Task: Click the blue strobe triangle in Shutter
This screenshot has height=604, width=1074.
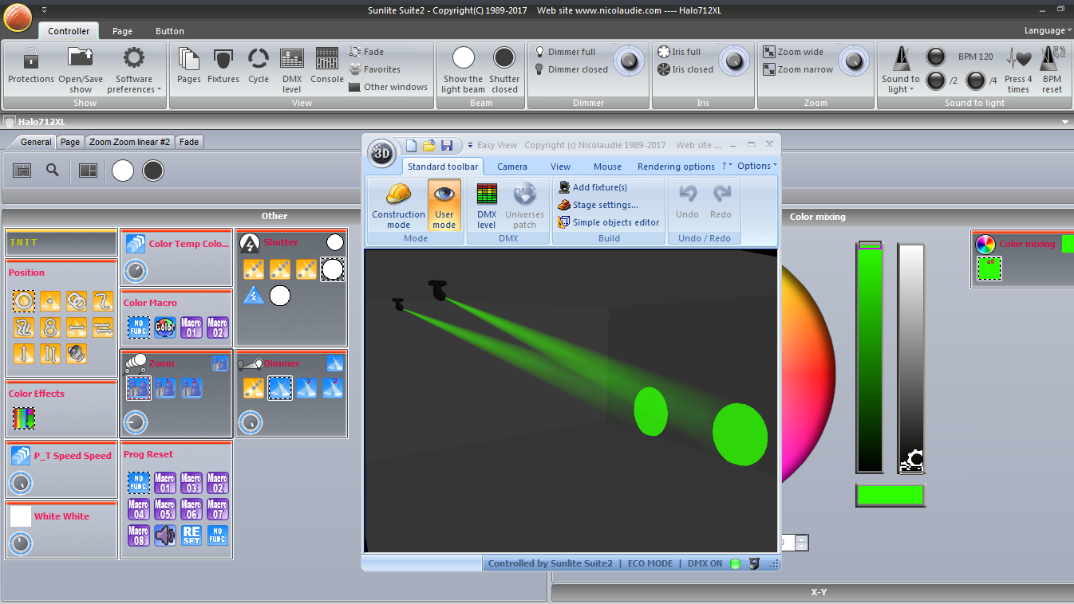Action: [254, 296]
